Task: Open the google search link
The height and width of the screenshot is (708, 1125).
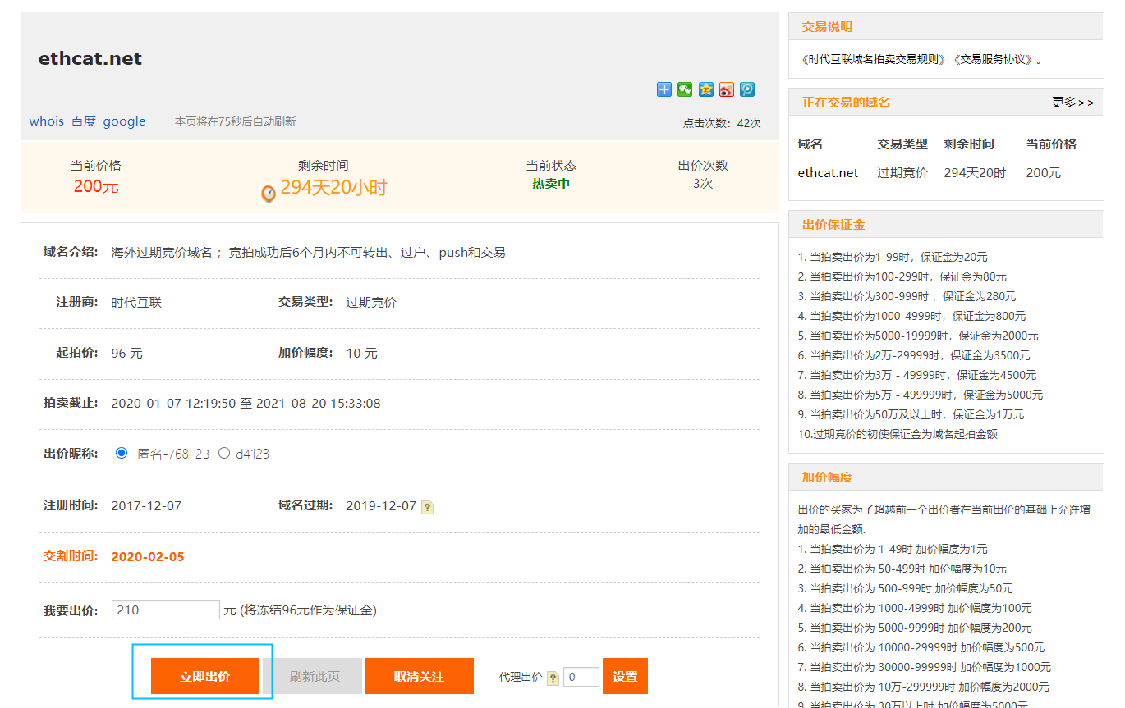Action: click(124, 121)
